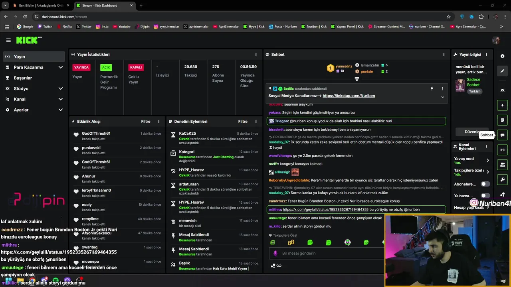Open the profile avatar at top right
Image resolution: width=511 pixels, height=287 pixels.
point(496,40)
